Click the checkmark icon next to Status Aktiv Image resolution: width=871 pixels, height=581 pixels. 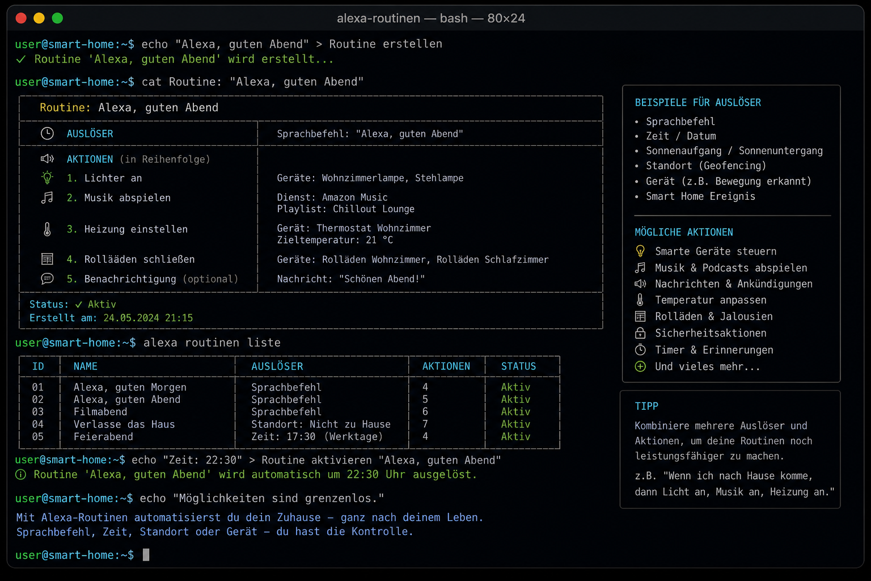(79, 305)
